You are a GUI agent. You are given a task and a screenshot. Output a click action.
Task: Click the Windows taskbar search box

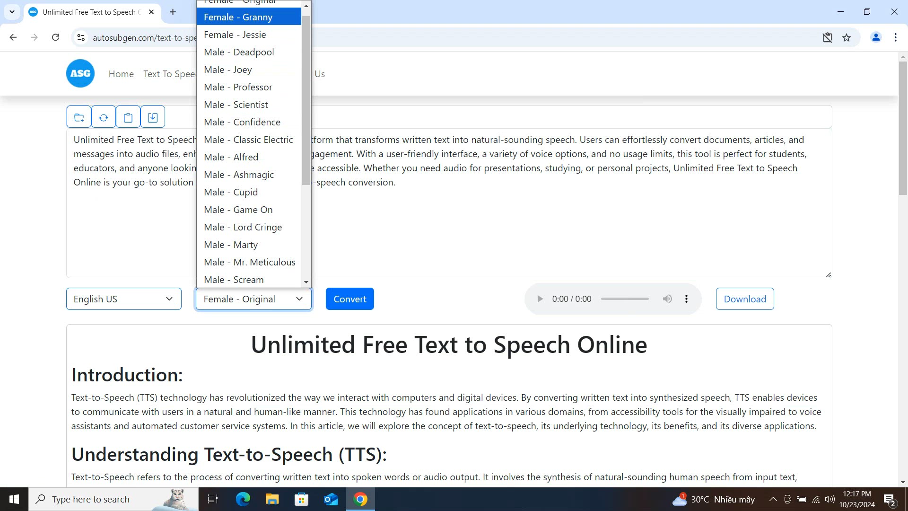(113, 499)
